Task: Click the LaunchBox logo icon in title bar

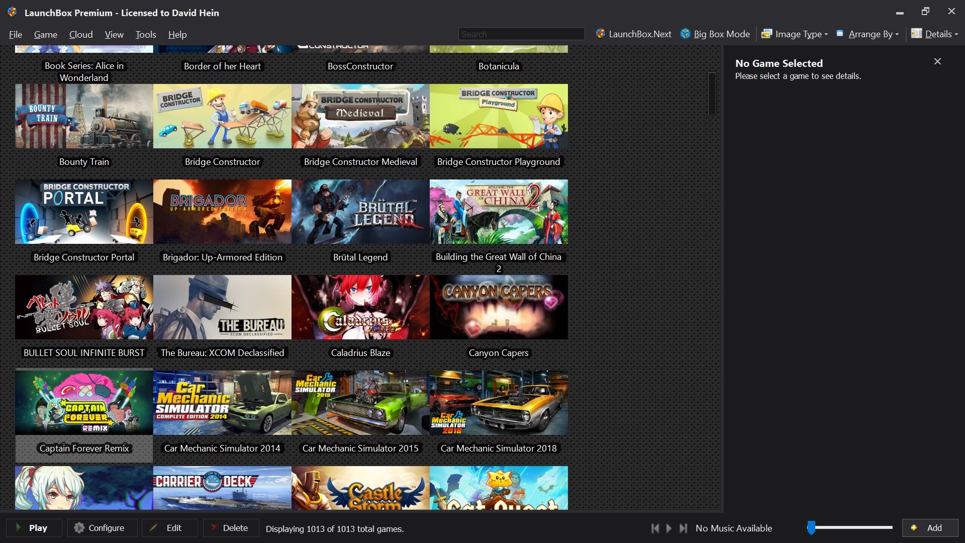Action: click(x=12, y=12)
